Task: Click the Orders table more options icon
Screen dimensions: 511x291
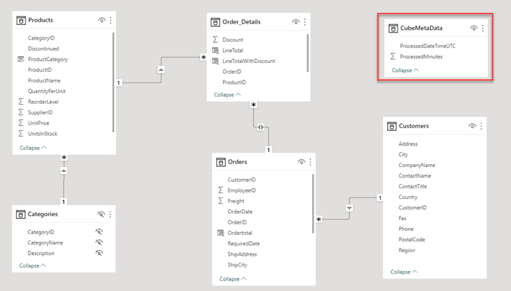Action: [312, 161]
